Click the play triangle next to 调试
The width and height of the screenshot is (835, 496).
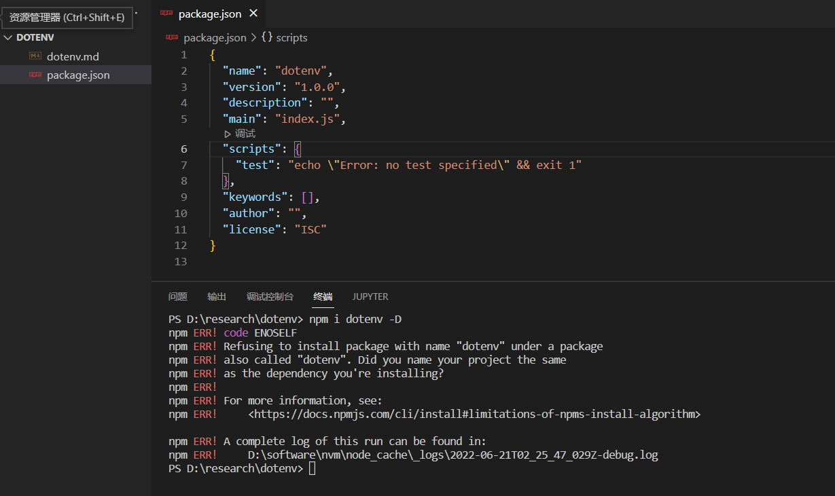228,134
